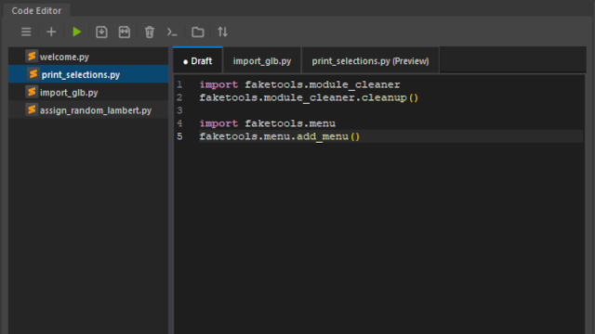Switch to the Draft tab
This screenshot has width=595, height=334.
(198, 60)
